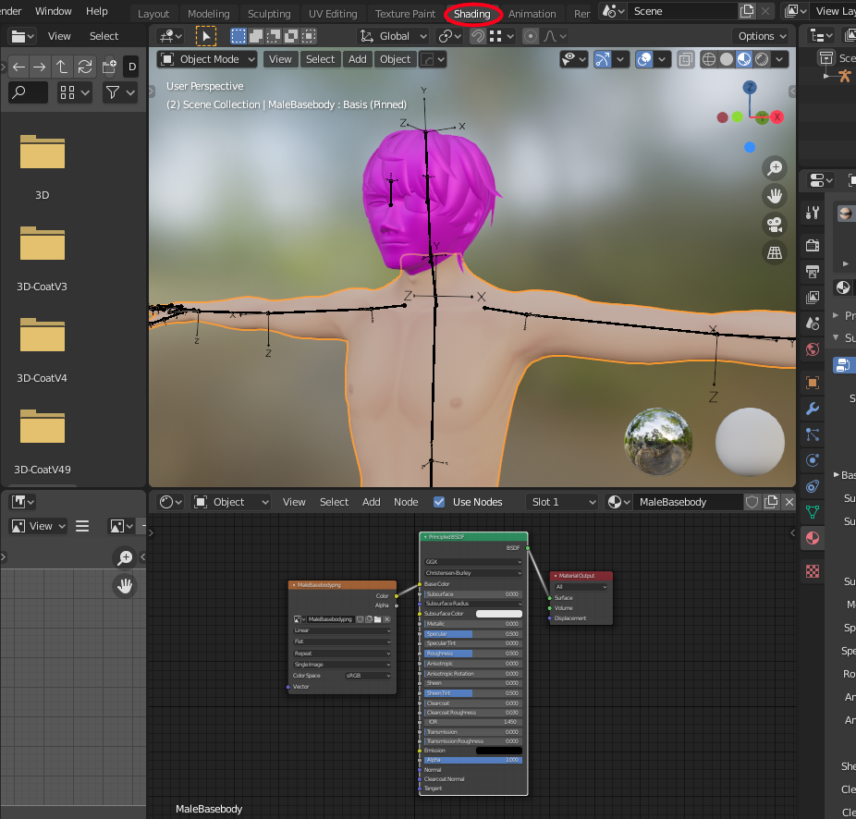Viewport: 856px width, 819px height.
Task: Snap view to the red X axis
Action: [777, 116]
